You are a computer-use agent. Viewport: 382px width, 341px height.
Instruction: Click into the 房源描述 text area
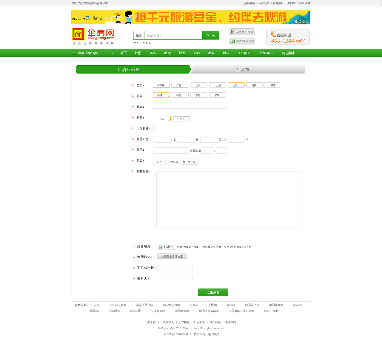coord(229,200)
